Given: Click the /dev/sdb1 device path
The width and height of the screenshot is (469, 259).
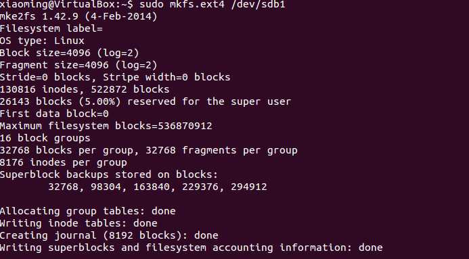Looking at the screenshot, I should (258, 4).
